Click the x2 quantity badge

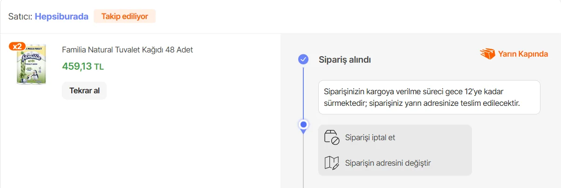pos(17,46)
